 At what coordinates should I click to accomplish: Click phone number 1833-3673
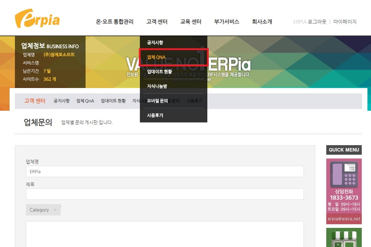[344, 198]
